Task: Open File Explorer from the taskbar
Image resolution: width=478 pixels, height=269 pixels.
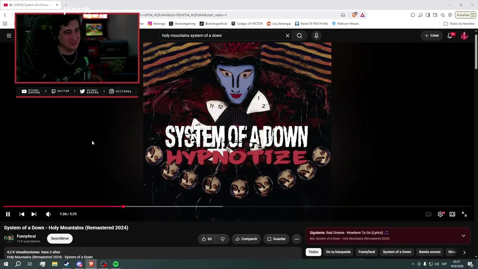Action: [x=55, y=264]
